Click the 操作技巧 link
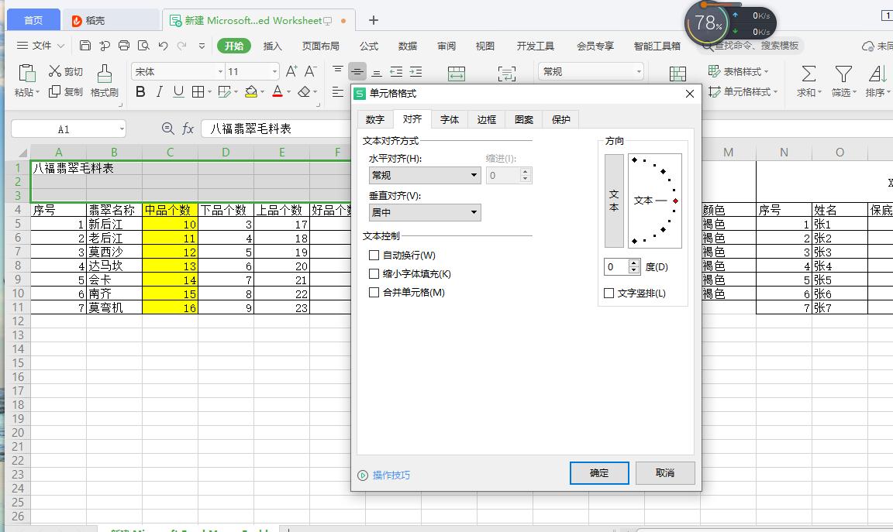This screenshot has width=893, height=532. tap(391, 473)
